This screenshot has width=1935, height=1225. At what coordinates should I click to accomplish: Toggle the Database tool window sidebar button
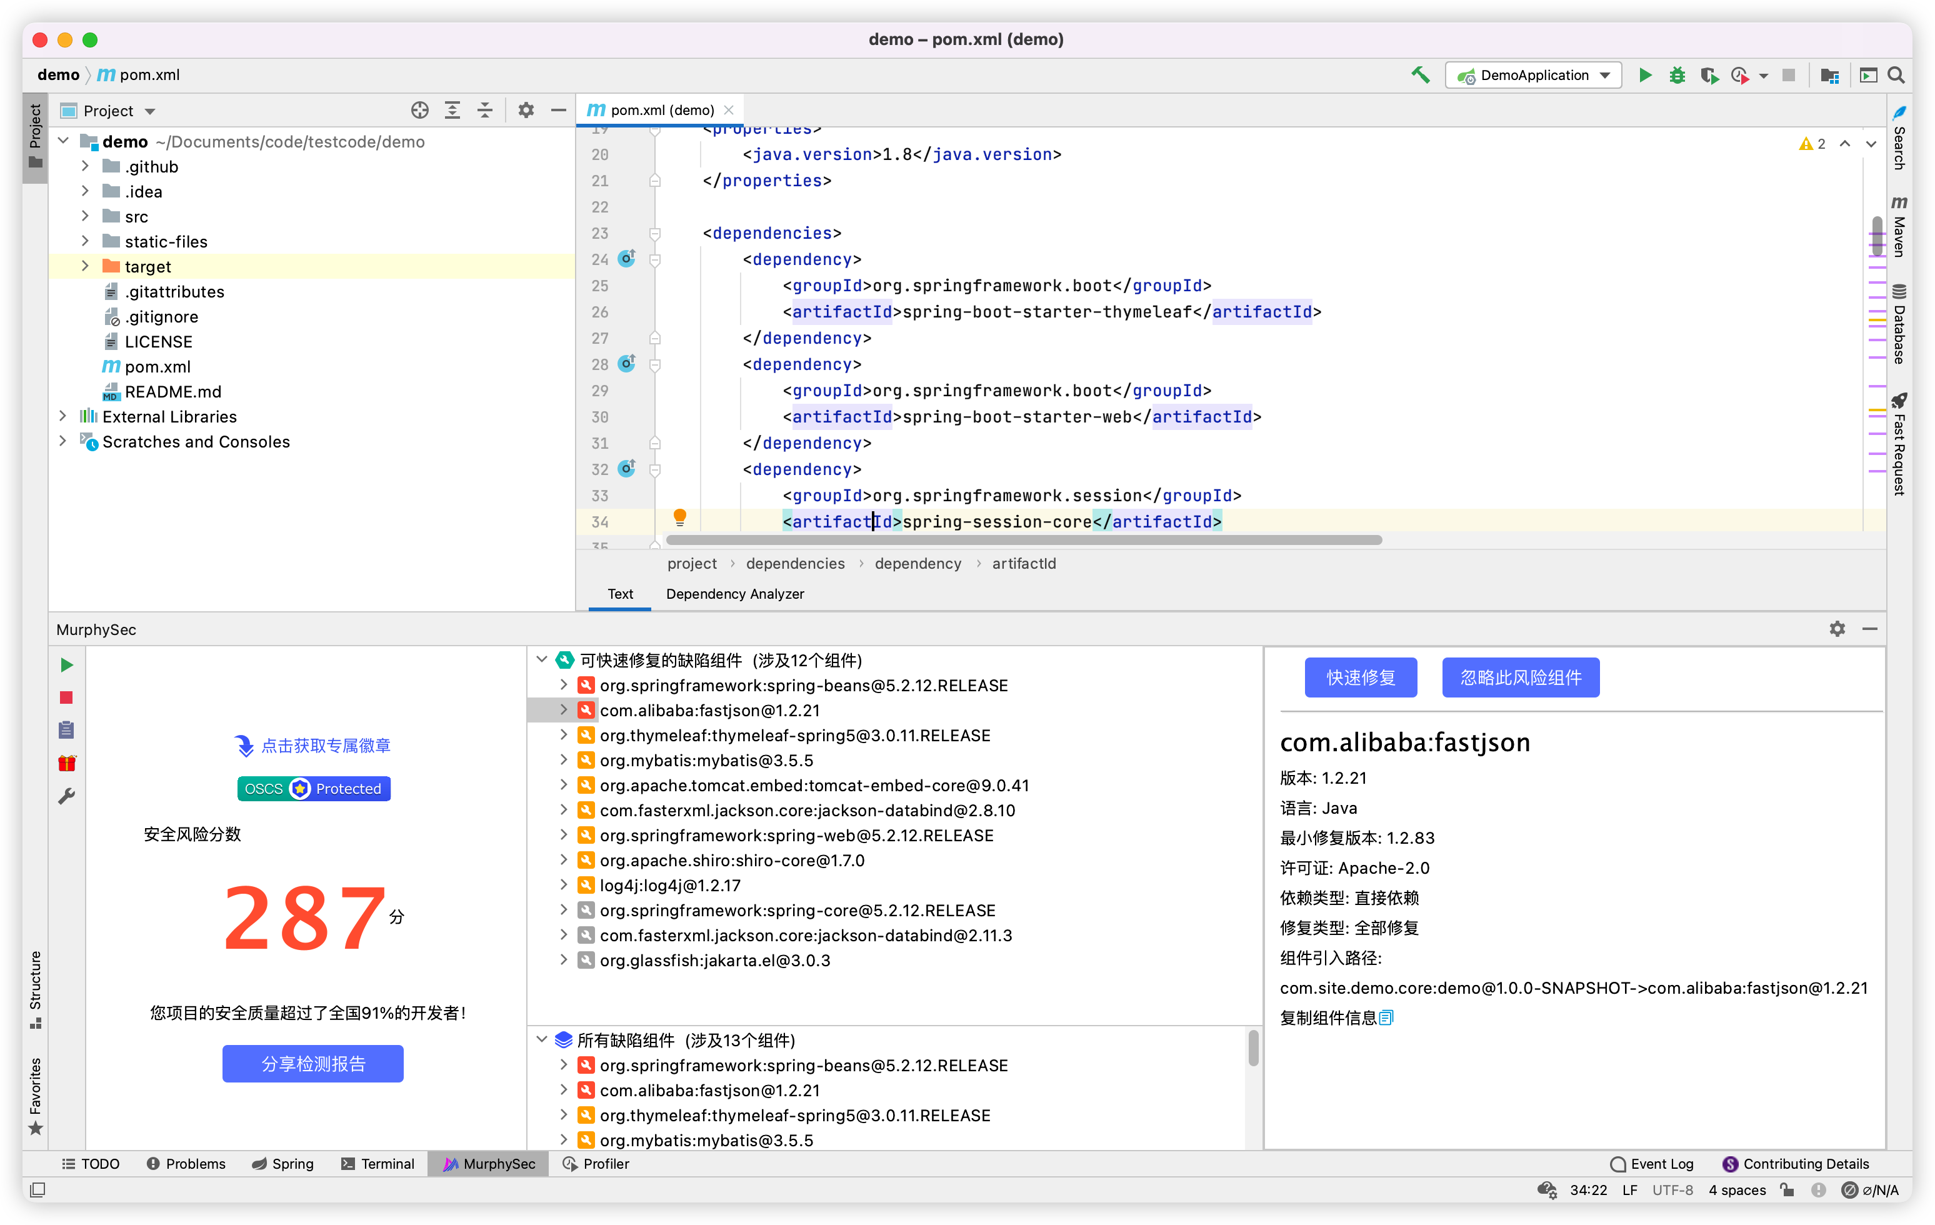click(1899, 324)
